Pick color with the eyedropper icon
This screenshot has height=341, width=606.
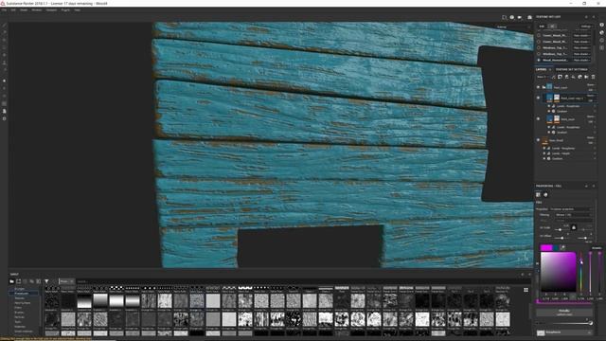tap(562, 247)
